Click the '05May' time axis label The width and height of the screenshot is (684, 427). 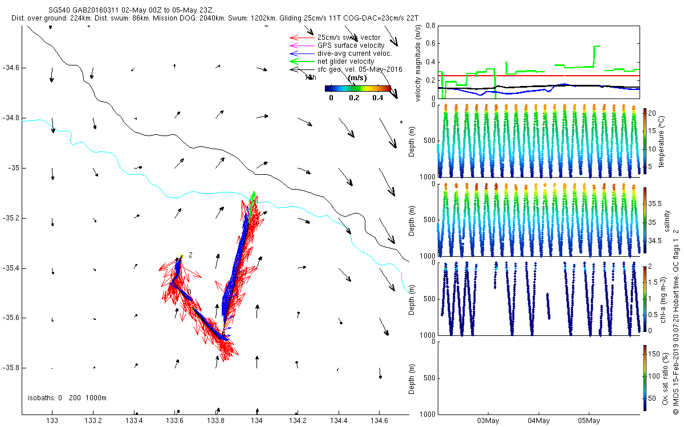(589, 421)
